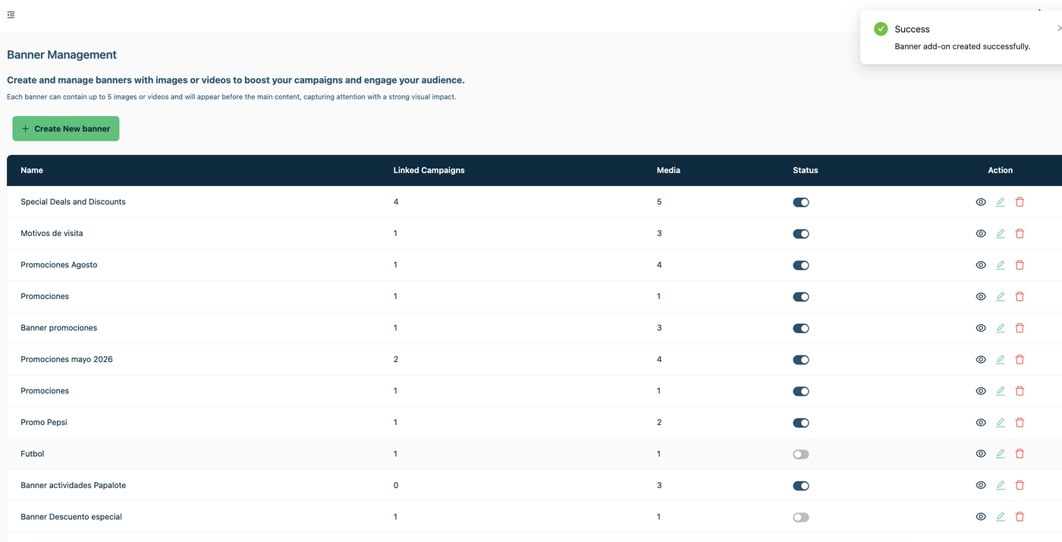1062x542 pixels.
Task: Collapse the sidebar menu icon
Action: coord(11,14)
